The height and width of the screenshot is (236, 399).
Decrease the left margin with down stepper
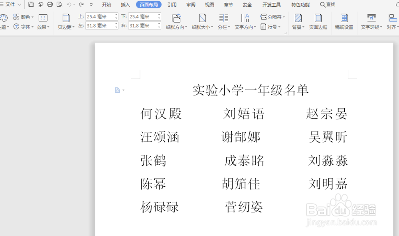pyautogui.click(x=116, y=27)
